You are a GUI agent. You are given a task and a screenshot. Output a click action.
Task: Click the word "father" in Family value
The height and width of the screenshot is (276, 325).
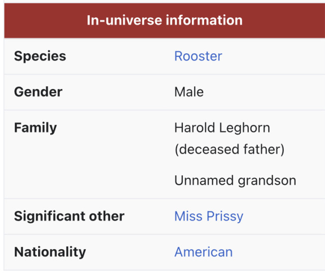[263, 149]
